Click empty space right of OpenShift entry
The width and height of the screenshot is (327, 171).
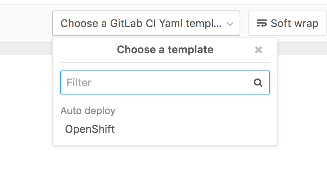196,129
